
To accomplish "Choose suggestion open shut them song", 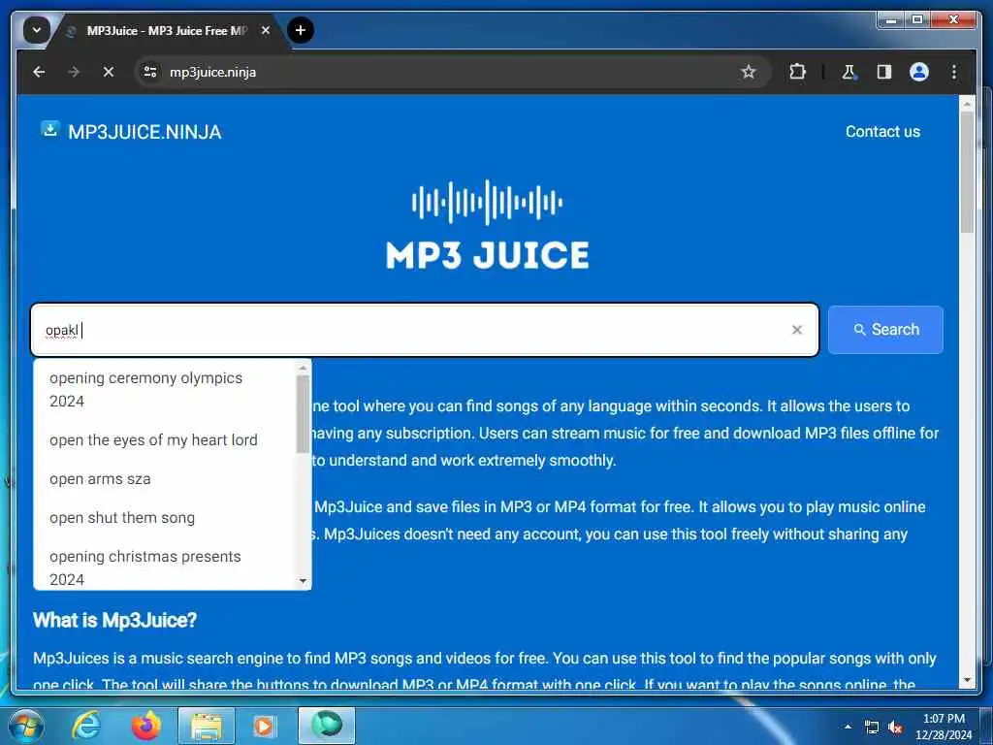I will 164,518.
